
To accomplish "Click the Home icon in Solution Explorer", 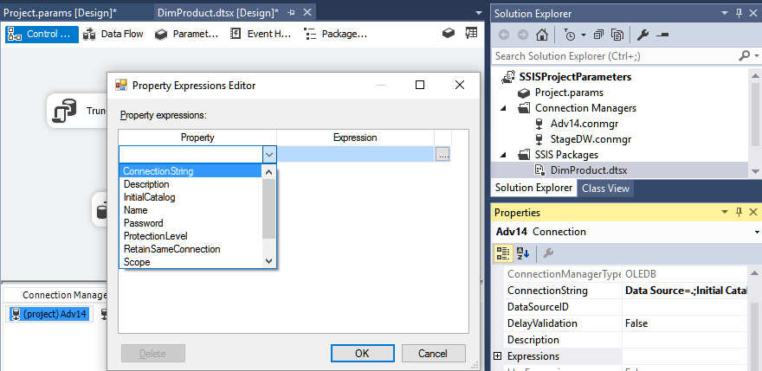I will click(541, 35).
